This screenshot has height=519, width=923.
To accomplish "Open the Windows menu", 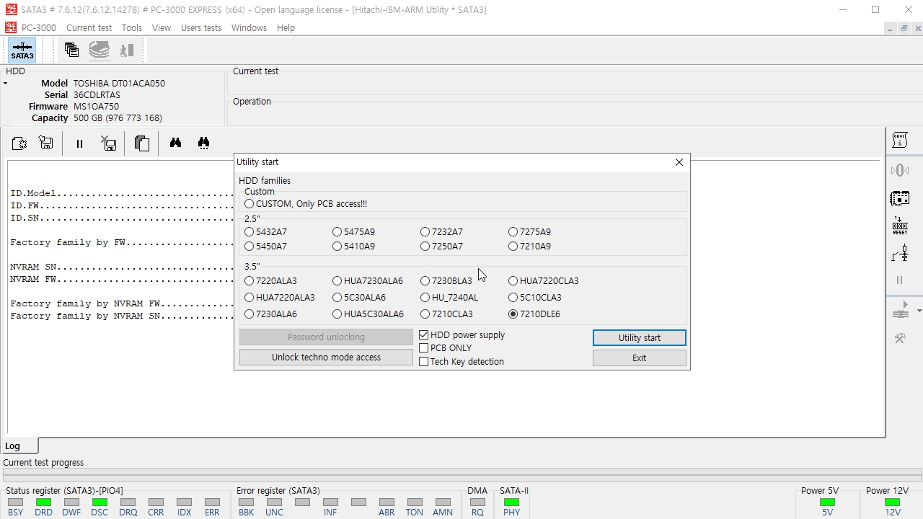I will tap(249, 27).
